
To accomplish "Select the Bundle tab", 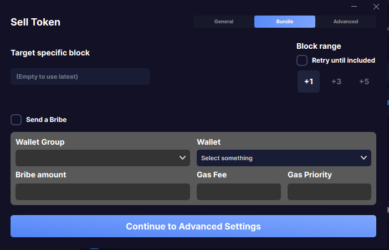I will pos(285,22).
